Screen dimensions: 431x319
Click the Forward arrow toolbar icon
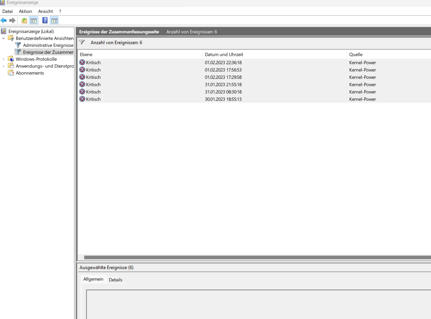pos(12,21)
